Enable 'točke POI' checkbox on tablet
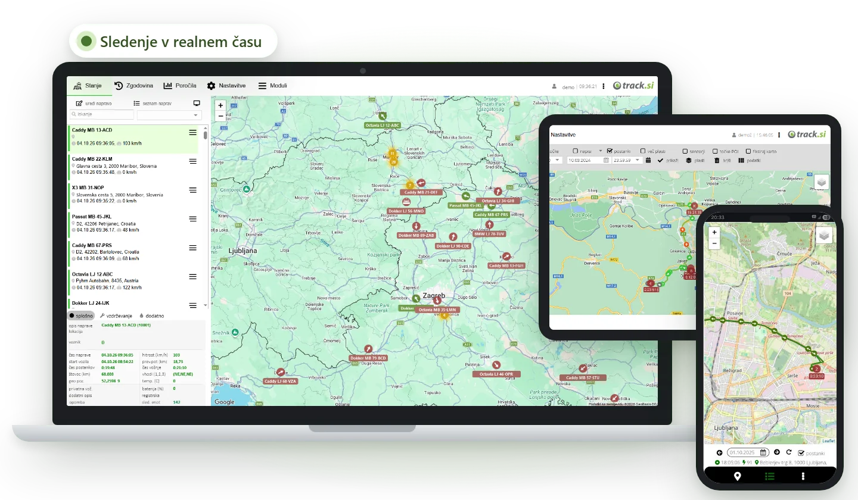The width and height of the screenshot is (858, 500). (715, 151)
